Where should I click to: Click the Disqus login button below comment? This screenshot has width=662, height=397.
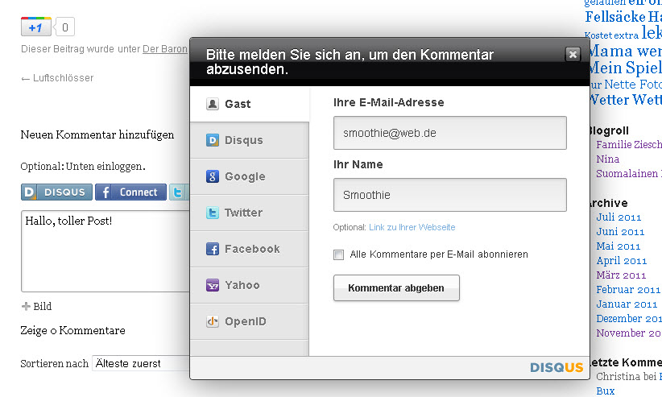click(x=57, y=192)
